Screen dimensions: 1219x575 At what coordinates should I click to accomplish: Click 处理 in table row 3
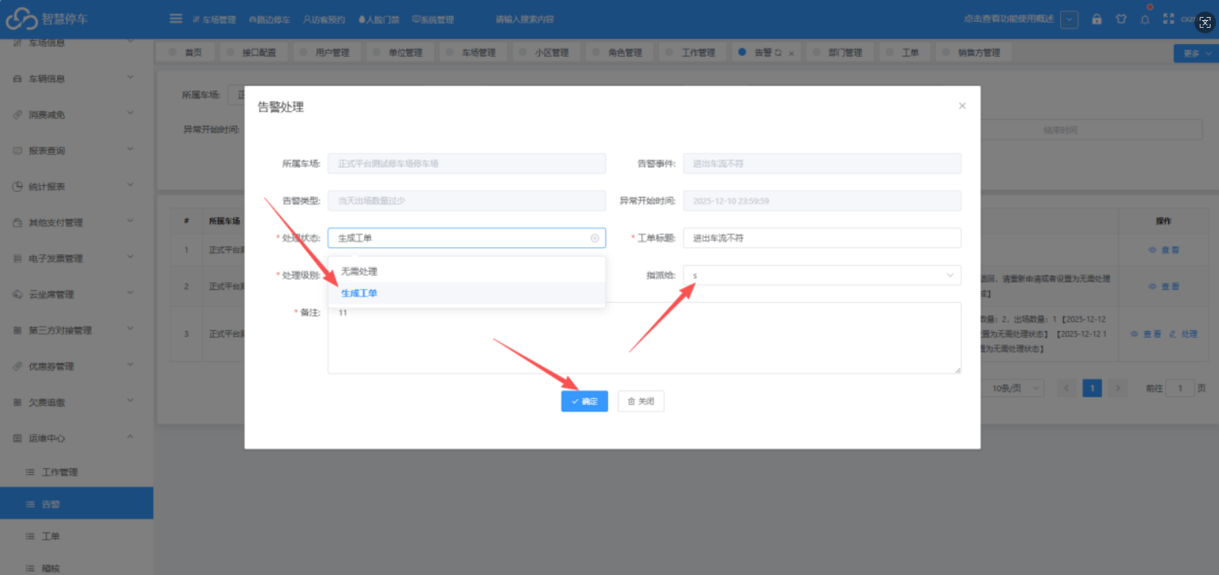click(1184, 334)
